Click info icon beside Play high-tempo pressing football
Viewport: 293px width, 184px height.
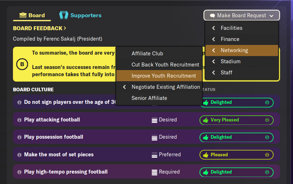(19, 172)
